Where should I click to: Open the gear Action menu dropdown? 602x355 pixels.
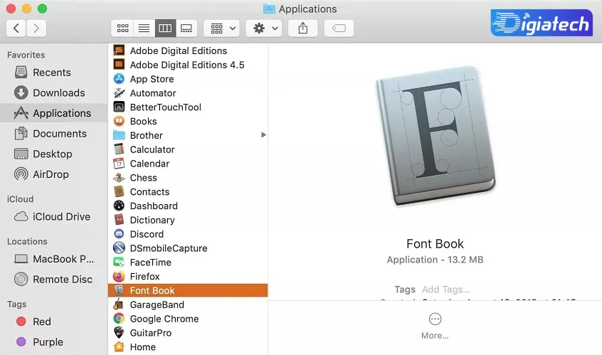[x=264, y=28]
